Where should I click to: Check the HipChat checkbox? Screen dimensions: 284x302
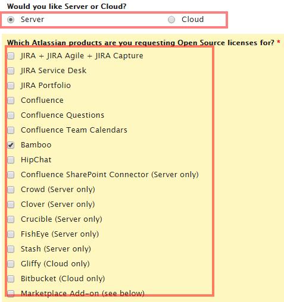(x=11, y=160)
